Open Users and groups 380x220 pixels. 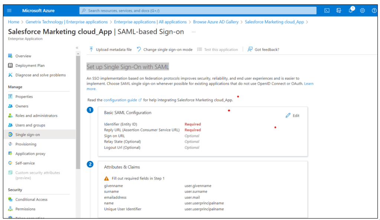tap(30, 125)
